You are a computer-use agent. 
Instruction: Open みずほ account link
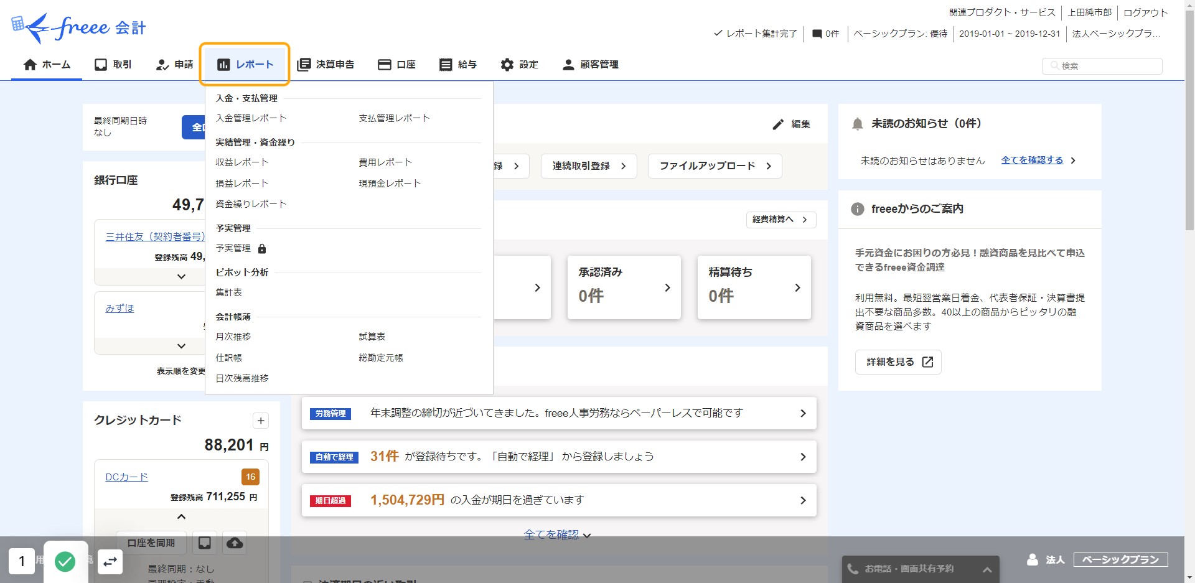click(119, 309)
